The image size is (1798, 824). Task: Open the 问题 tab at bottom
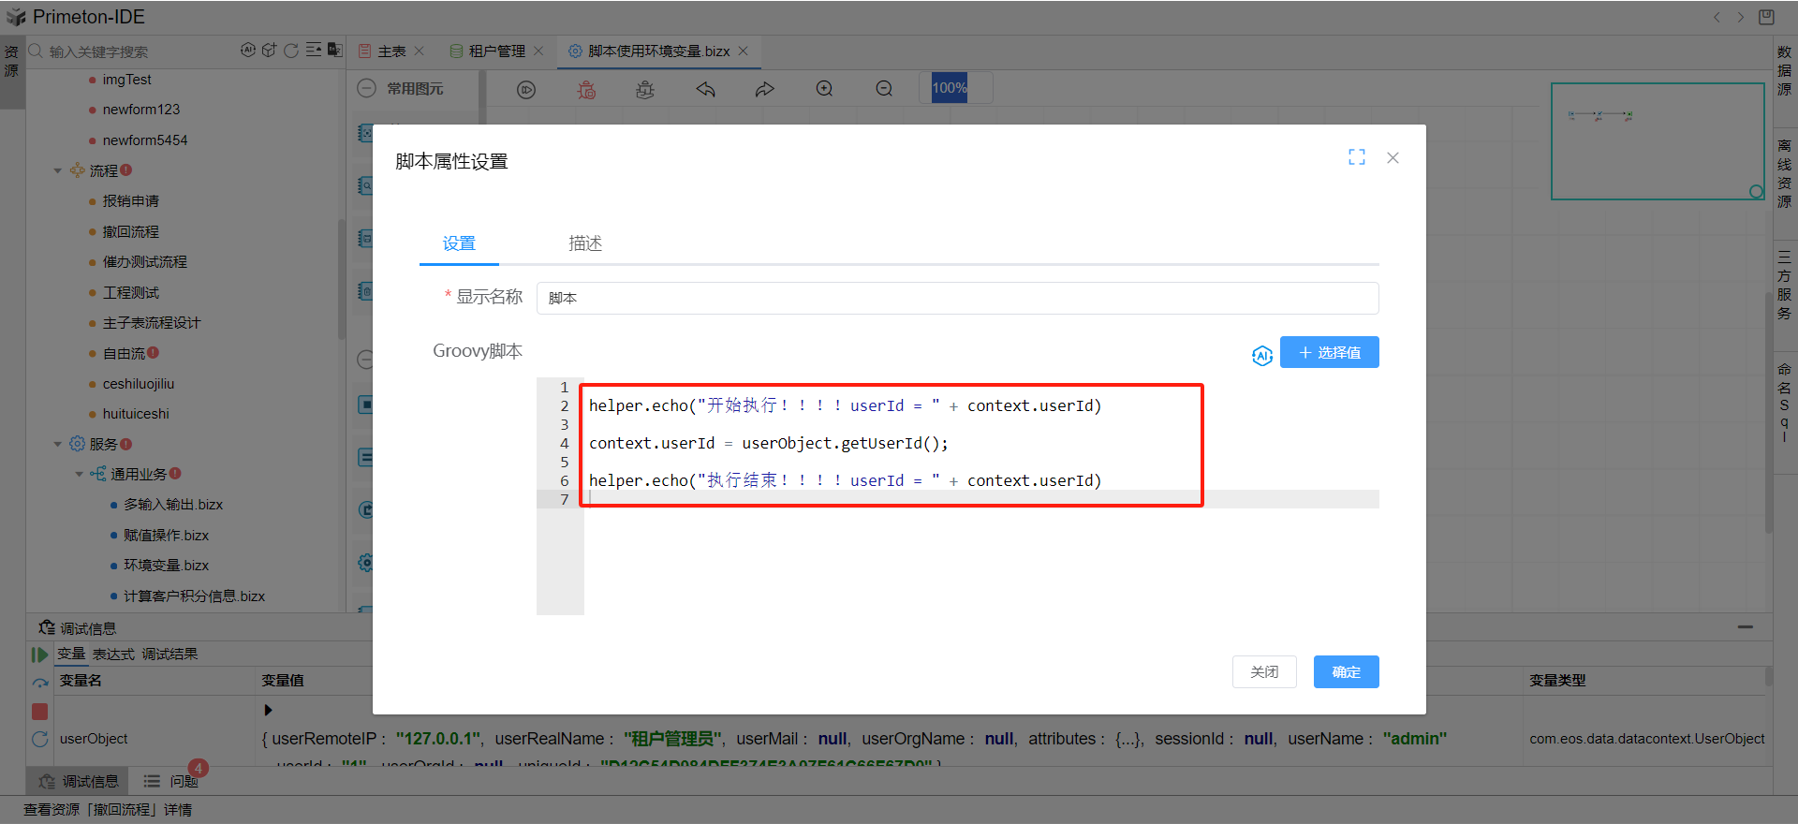173,781
